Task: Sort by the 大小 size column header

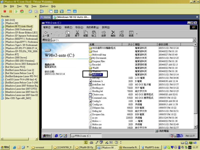Action: coord(128,44)
